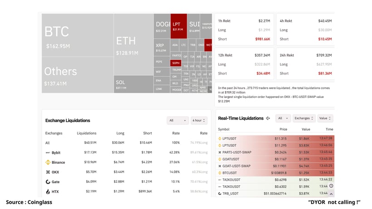Open the All filter in Exchange Liquidations
372x209 pixels.
click(x=178, y=121)
